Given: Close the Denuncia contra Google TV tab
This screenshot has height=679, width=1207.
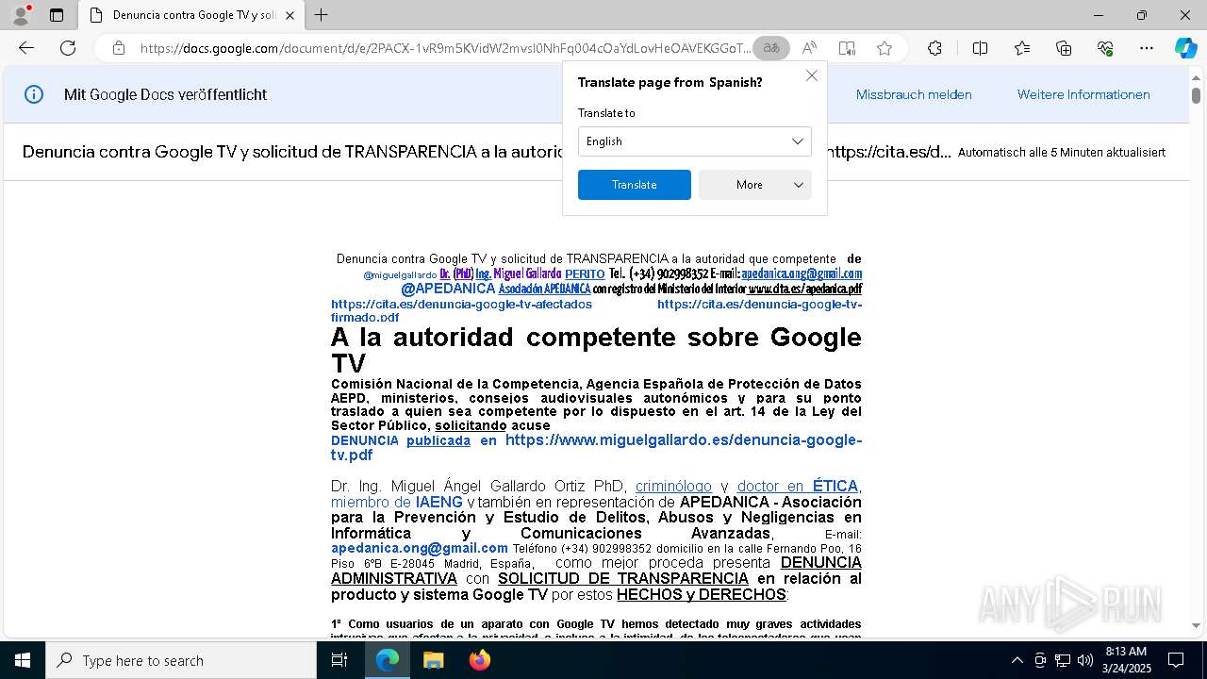Looking at the screenshot, I should [x=289, y=15].
